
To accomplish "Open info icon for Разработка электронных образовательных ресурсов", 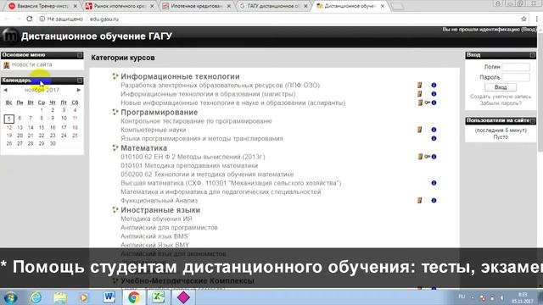I will pos(434,85).
